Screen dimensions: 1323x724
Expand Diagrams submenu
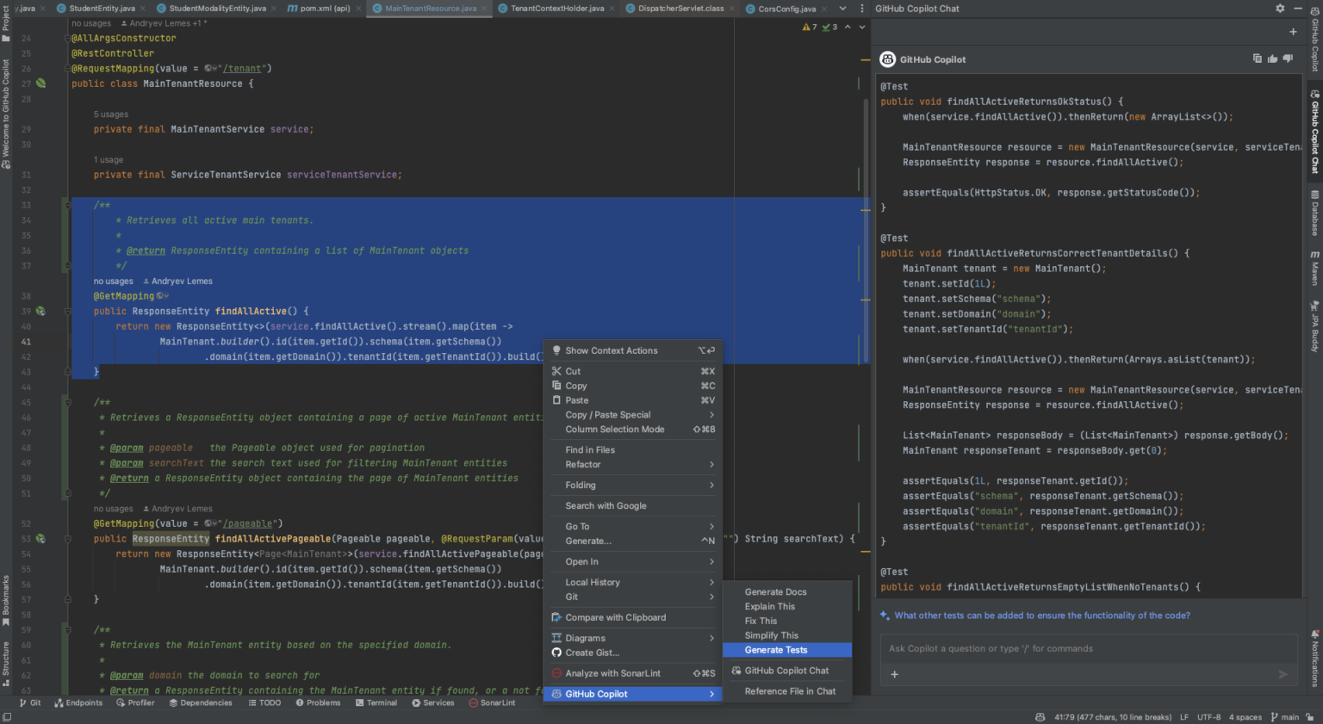pyautogui.click(x=633, y=638)
